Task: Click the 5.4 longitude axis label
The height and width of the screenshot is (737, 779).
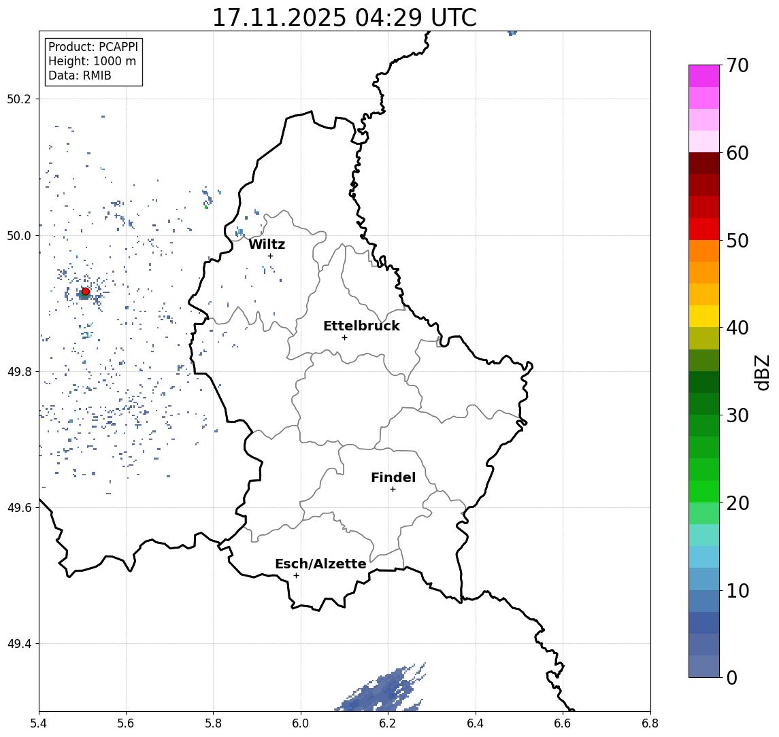Action: (x=39, y=723)
